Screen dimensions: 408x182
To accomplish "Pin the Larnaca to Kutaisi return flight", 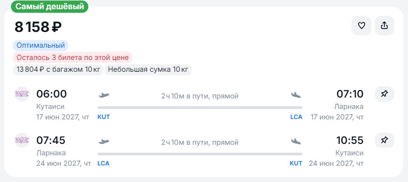I will click(384, 140).
